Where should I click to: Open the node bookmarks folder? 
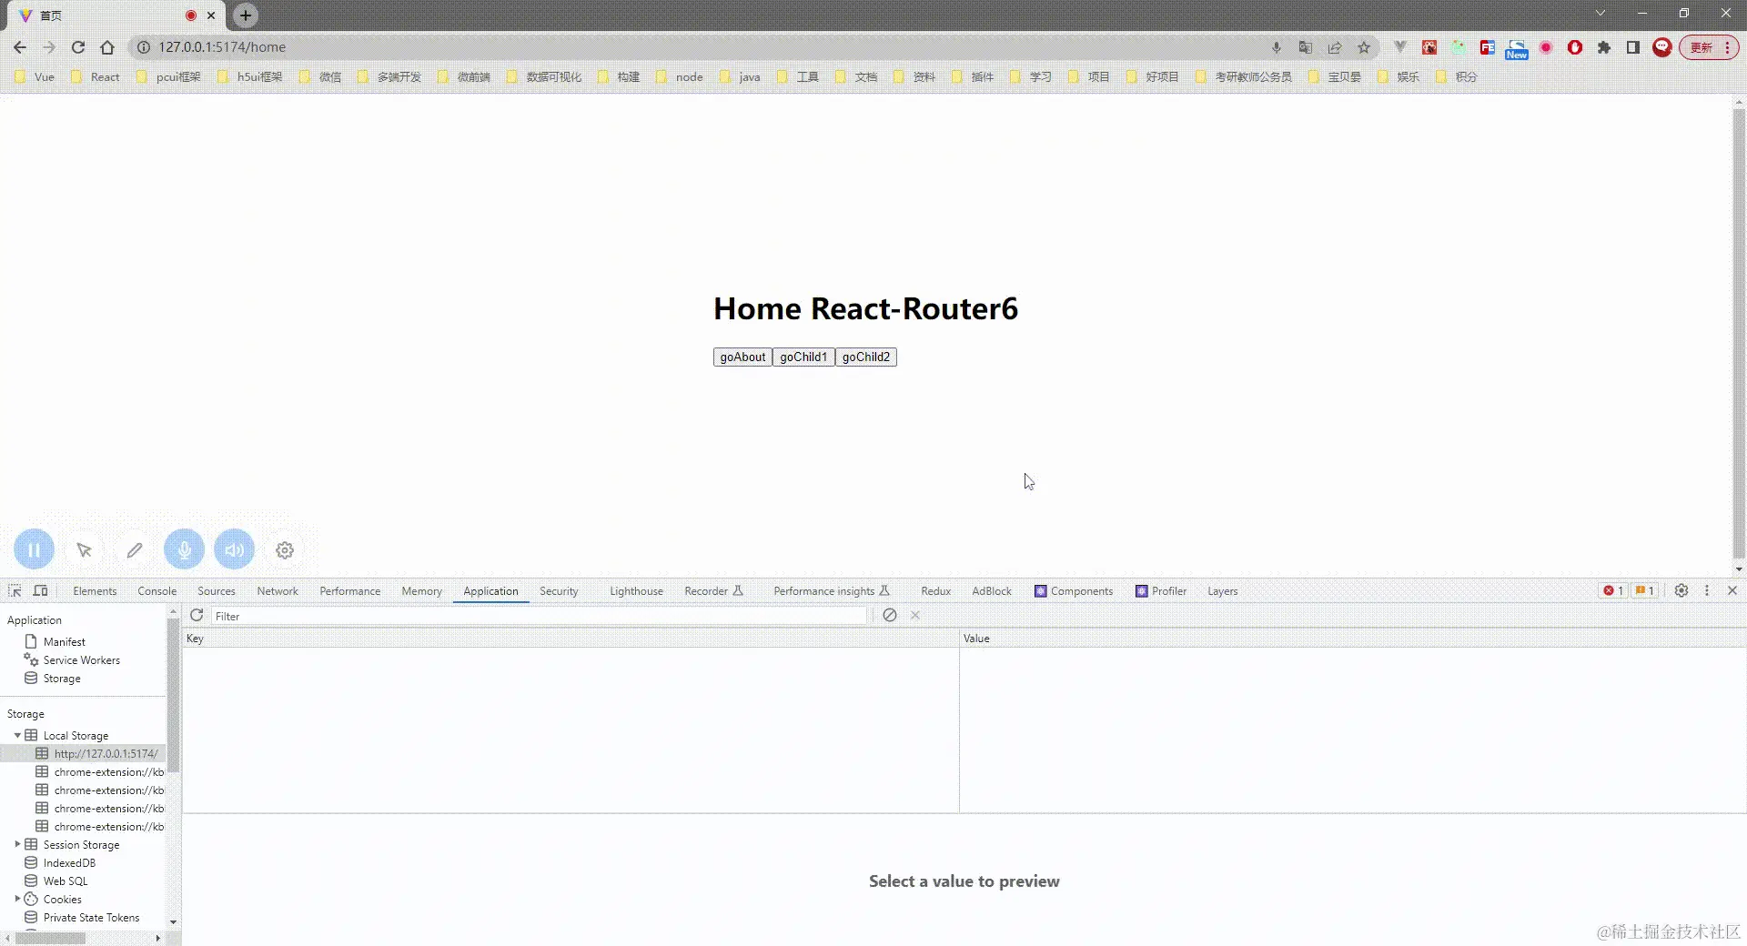coord(680,76)
